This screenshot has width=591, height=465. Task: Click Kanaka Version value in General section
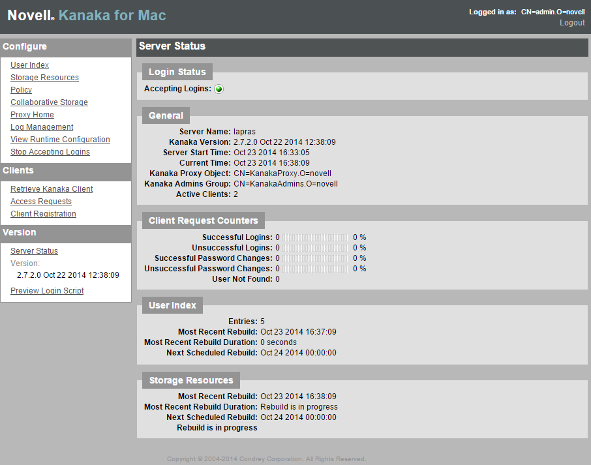(x=284, y=142)
